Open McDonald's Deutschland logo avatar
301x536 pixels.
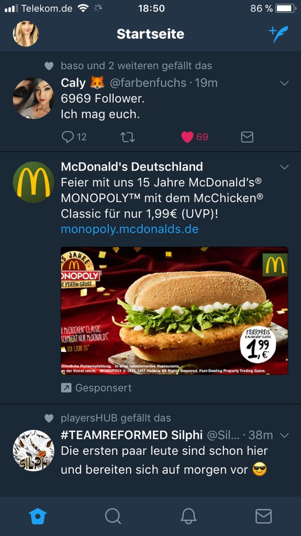coord(34,182)
